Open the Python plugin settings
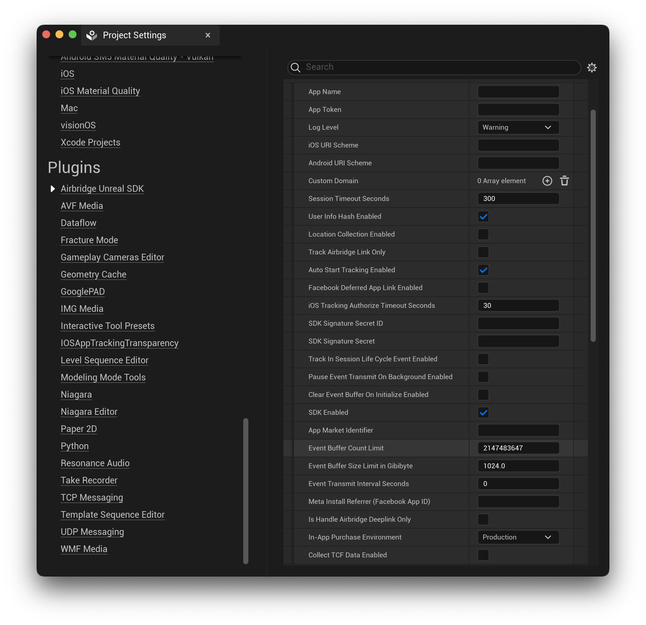 point(75,446)
